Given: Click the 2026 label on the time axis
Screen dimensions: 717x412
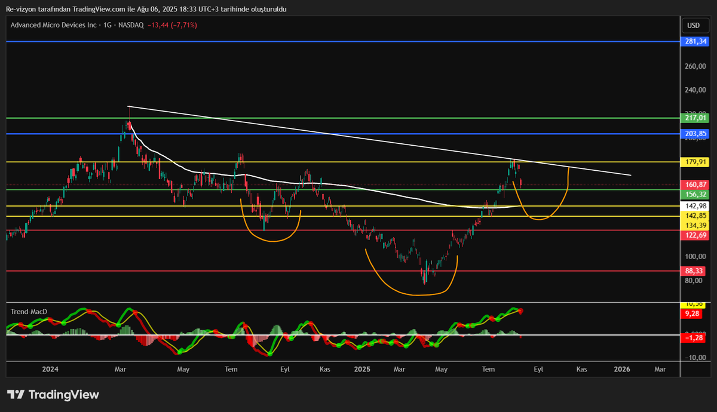Looking at the screenshot, I should pos(623,369).
